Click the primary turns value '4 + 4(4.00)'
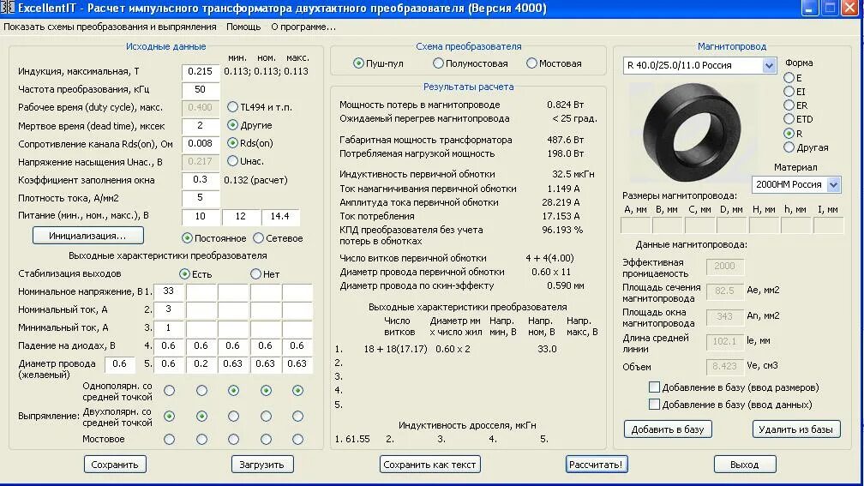This screenshot has height=486, width=864. tap(549, 258)
